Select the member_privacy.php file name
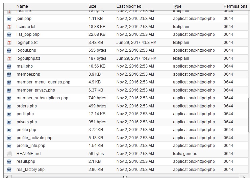 click(x=35, y=90)
